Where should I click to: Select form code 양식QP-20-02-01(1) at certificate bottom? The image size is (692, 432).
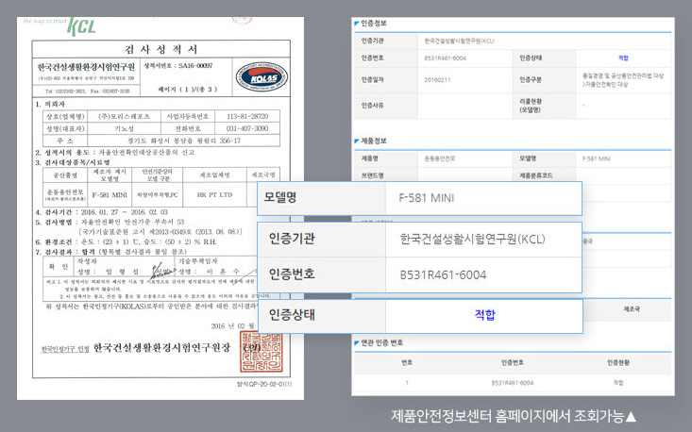click(264, 384)
